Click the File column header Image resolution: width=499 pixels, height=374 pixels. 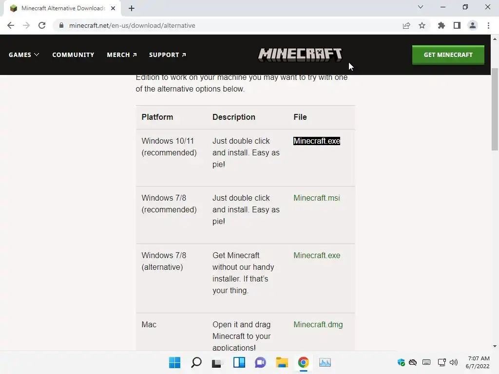pyautogui.click(x=300, y=117)
